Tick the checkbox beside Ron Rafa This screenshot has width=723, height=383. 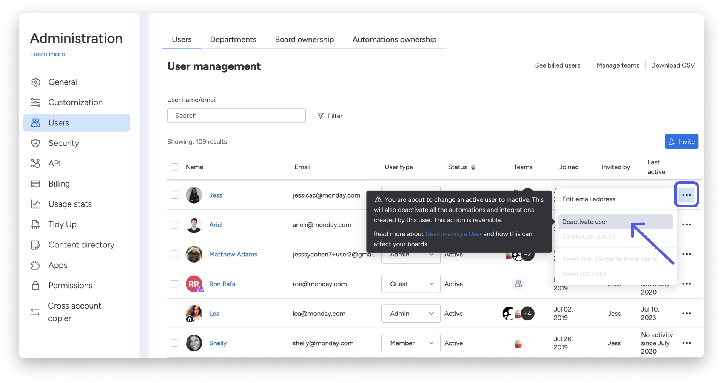pyautogui.click(x=175, y=284)
